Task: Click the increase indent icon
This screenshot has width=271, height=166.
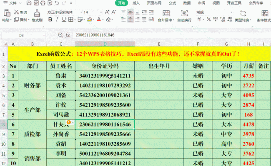Action: pos(151,12)
